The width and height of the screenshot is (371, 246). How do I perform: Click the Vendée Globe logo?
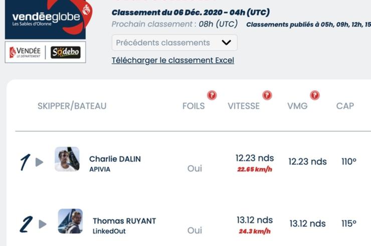point(48,19)
